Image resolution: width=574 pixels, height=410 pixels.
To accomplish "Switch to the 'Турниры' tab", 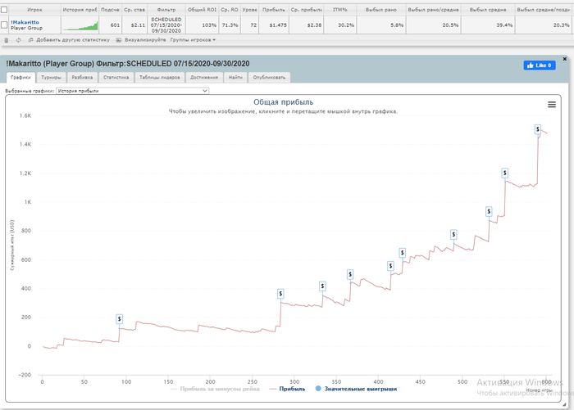I will 51,78.
